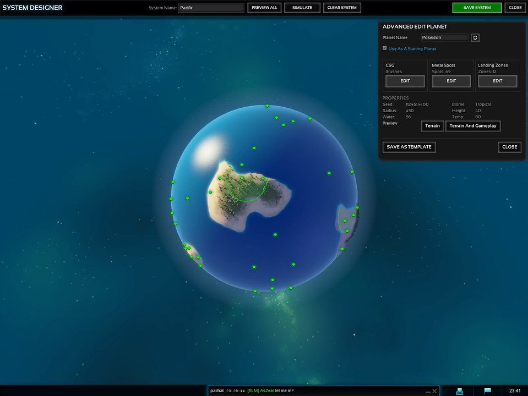528x396 pixels.
Task: Minimize the chat window with dash icon
Action: 428,391
